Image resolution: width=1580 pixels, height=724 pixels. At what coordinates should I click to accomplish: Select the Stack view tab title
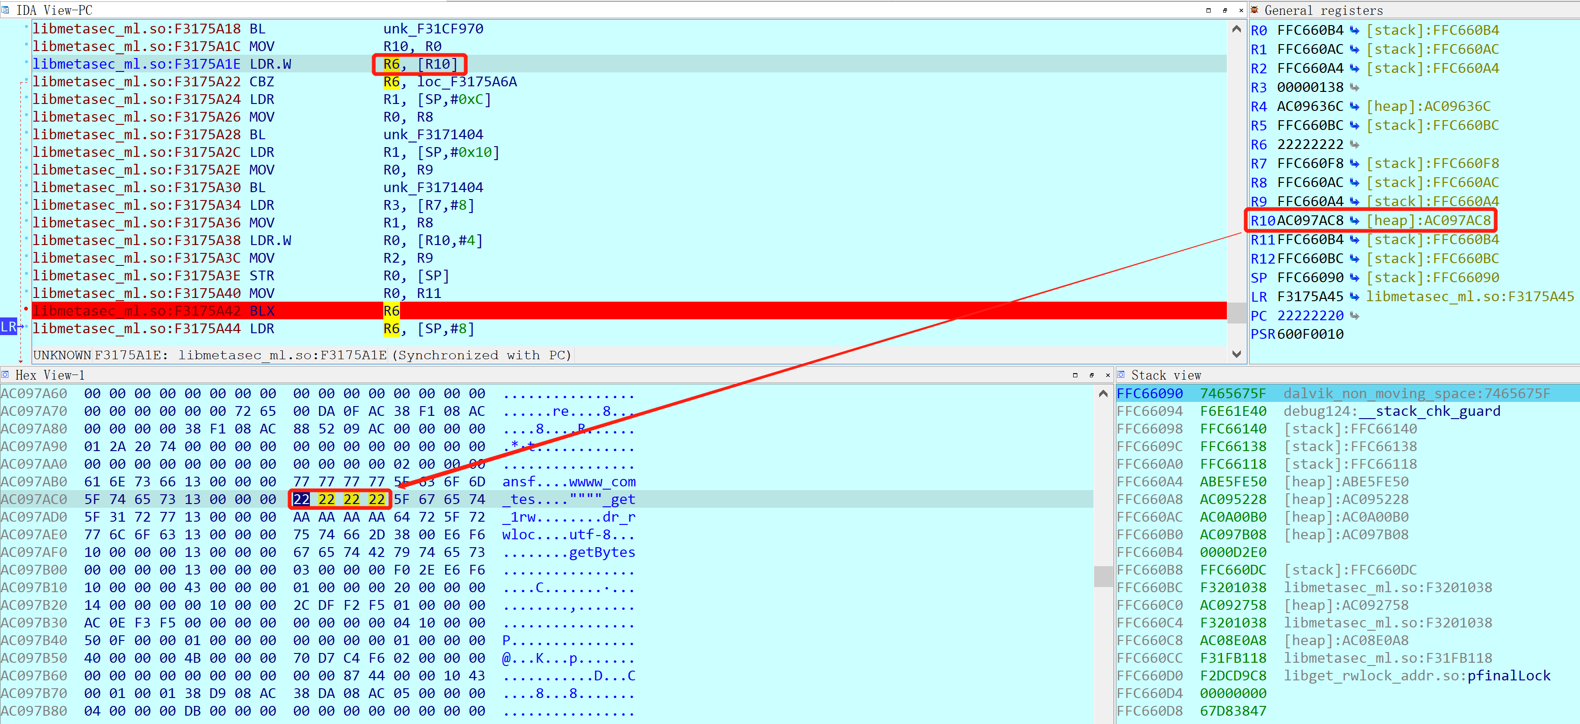click(x=1166, y=375)
